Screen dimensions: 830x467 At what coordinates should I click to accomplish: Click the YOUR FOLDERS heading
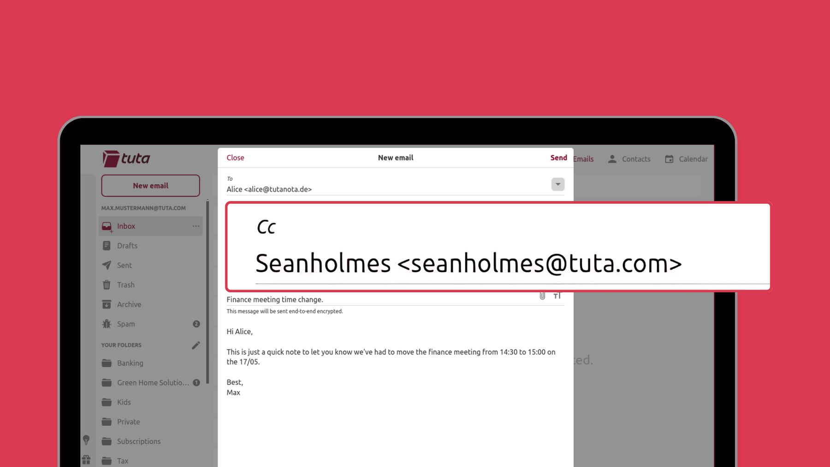121,345
